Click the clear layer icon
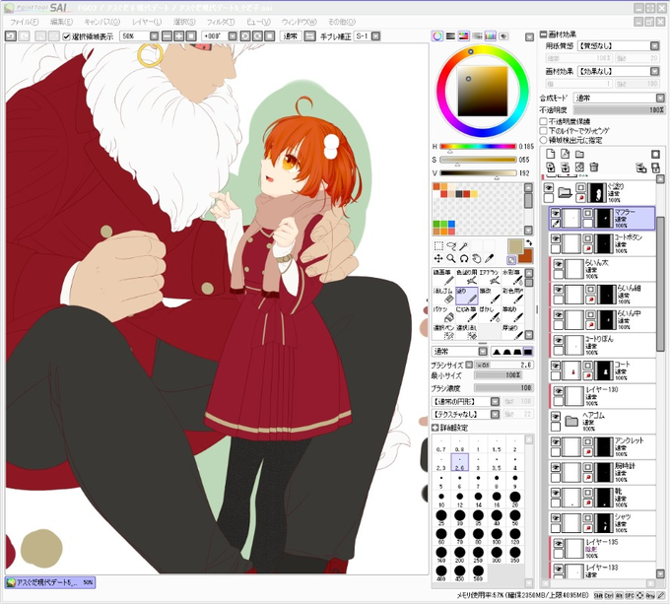The image size is (670, 604). [x=579, y=168]
